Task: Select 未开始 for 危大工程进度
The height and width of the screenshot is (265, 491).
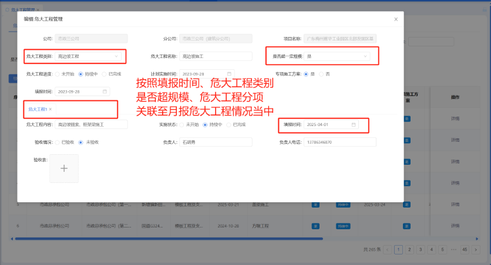Action: click(58, 74)
